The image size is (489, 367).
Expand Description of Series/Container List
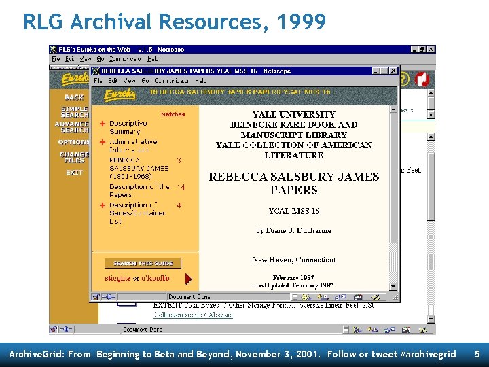click(103, 205)
